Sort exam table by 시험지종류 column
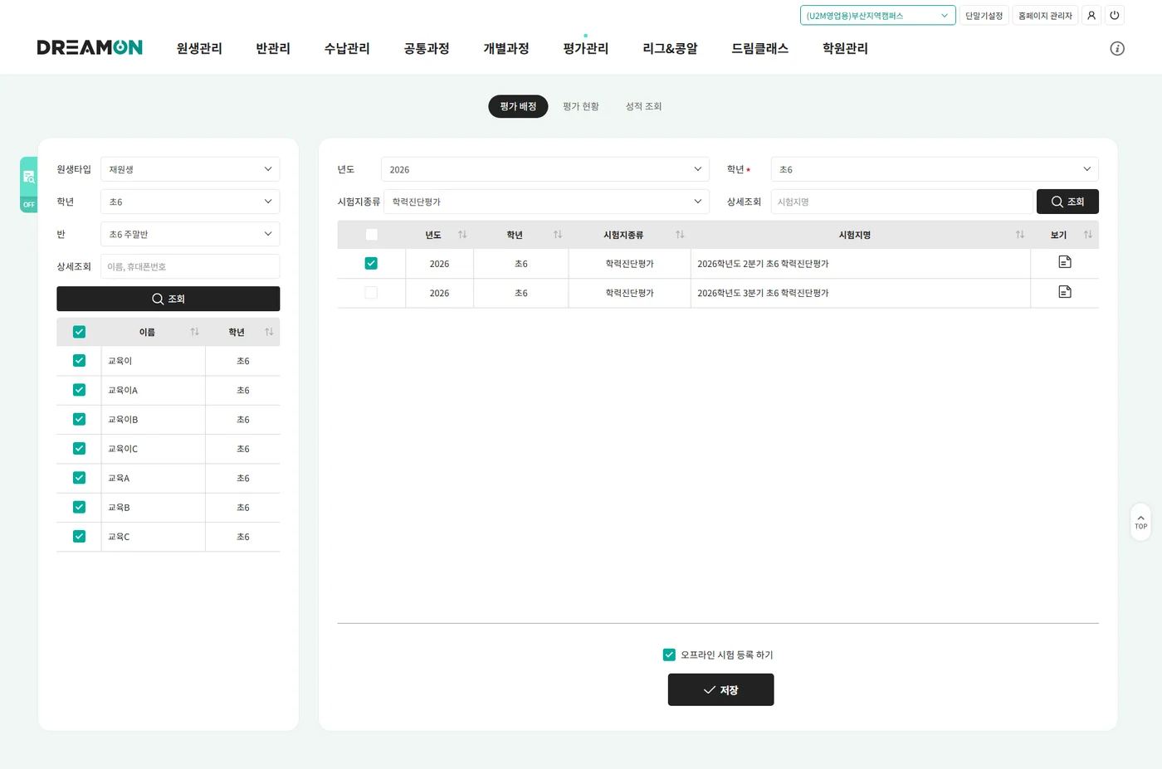This screenshot has height=769, width=1162. click(680, 235)
